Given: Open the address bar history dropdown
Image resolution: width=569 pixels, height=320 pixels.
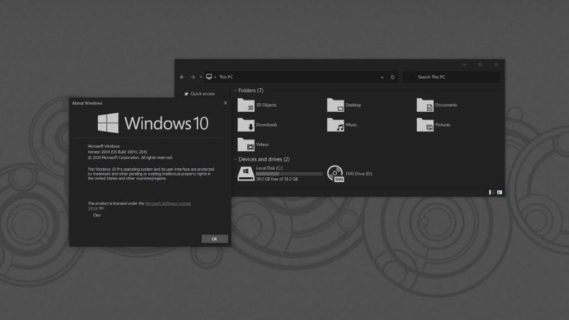Looking at the screenshot, I should coord(382,77).
